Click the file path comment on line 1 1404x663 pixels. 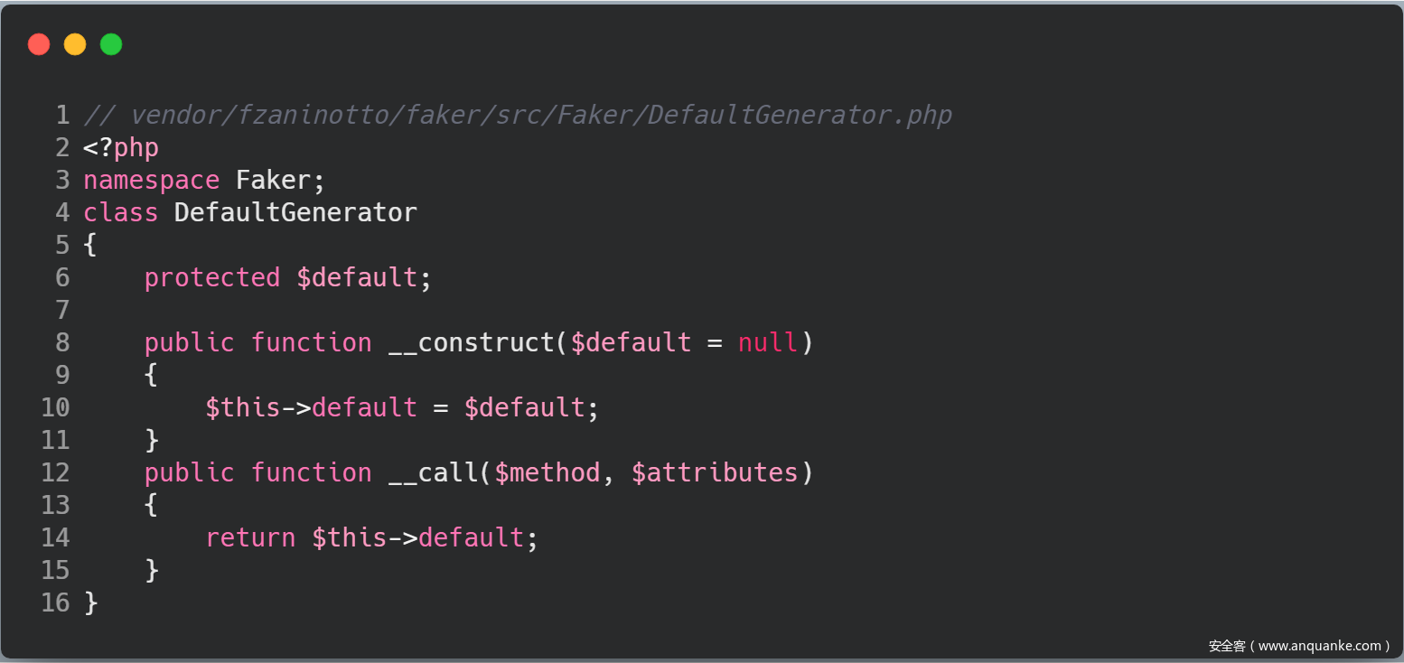(x=518, y=115)
